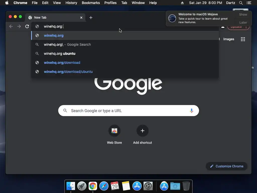Open Calendar from the dock
Viewport: 257px width, 193px height.
(x=115, y=186)
